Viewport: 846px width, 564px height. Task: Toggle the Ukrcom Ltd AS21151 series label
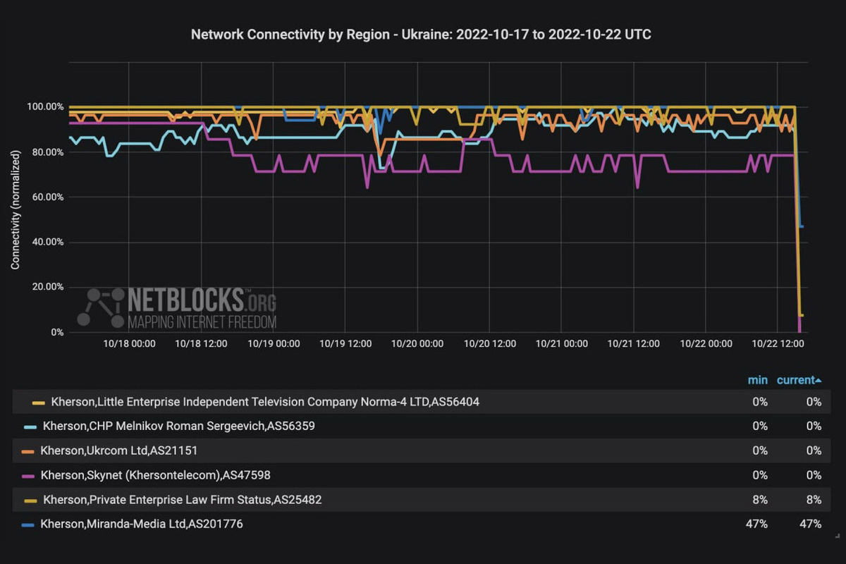pos(124,451)
